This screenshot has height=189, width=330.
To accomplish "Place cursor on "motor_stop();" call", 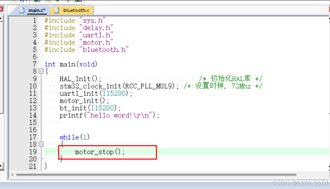I will pos(100,152).
